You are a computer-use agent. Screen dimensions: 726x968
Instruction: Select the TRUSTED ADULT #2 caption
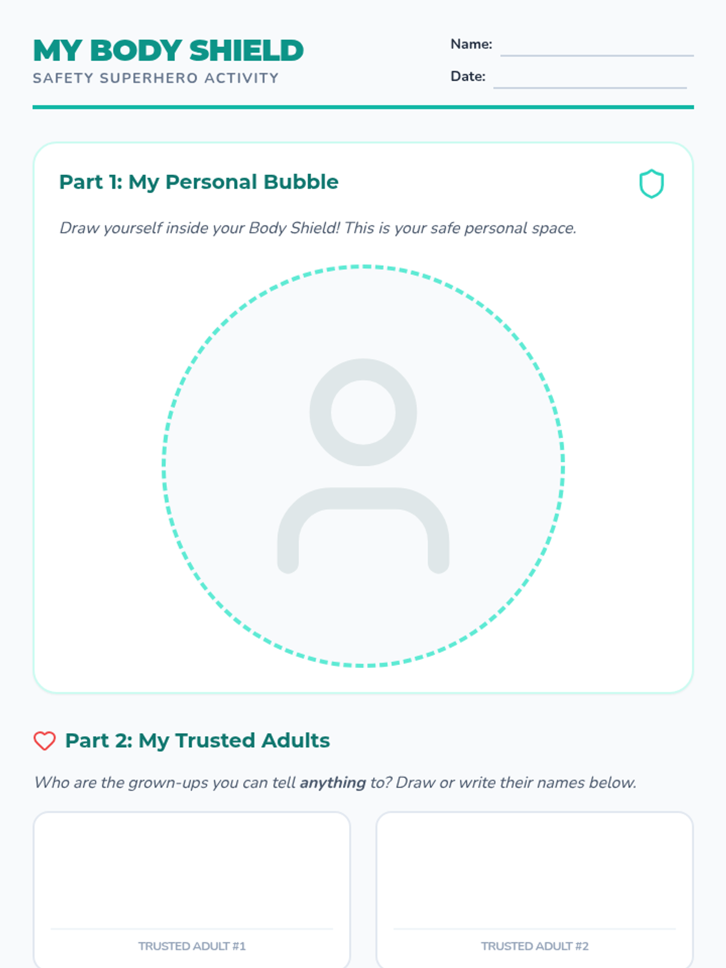click(x=535, y=946)
